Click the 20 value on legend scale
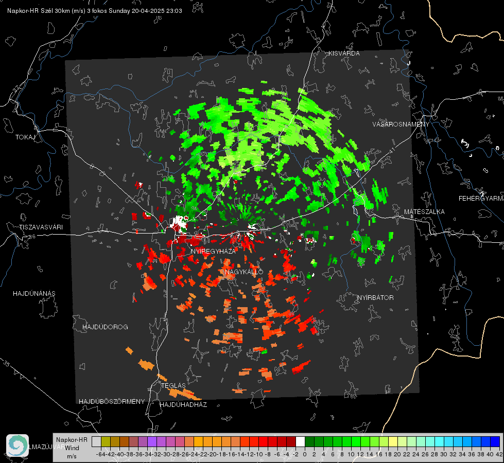 (397, 454)
